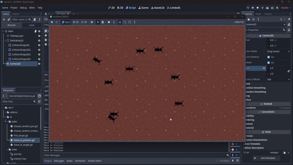Click the reload played scene icon
This screenshot has height=165, width=293.
pos(248,8)
